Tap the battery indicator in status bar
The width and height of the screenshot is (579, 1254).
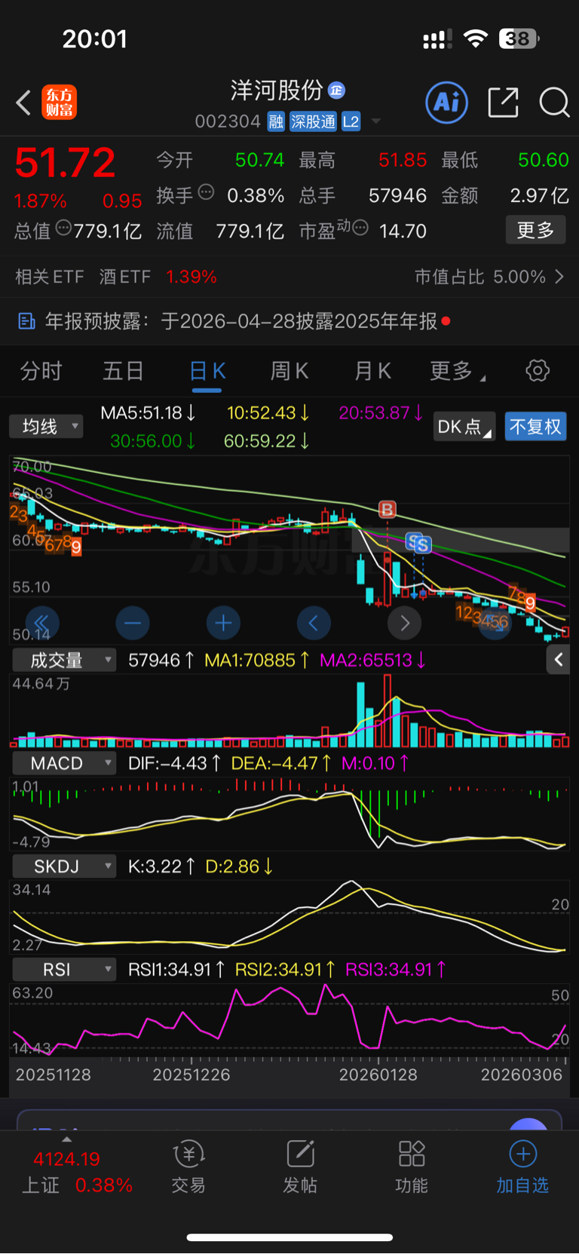click(x=519, y=38)
